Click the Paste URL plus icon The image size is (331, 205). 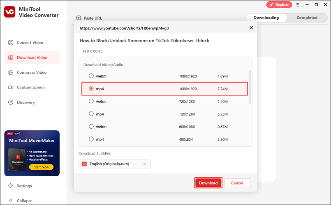click(x=79, y=18)
